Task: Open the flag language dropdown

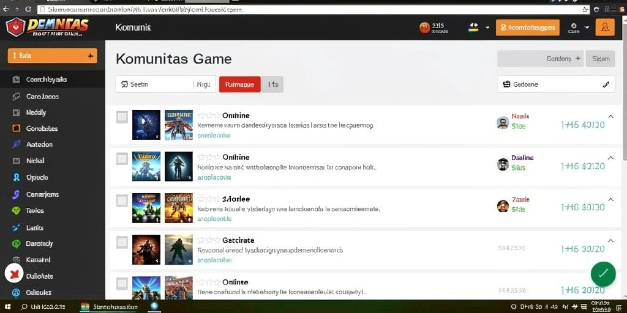Action: coord(479,28)
